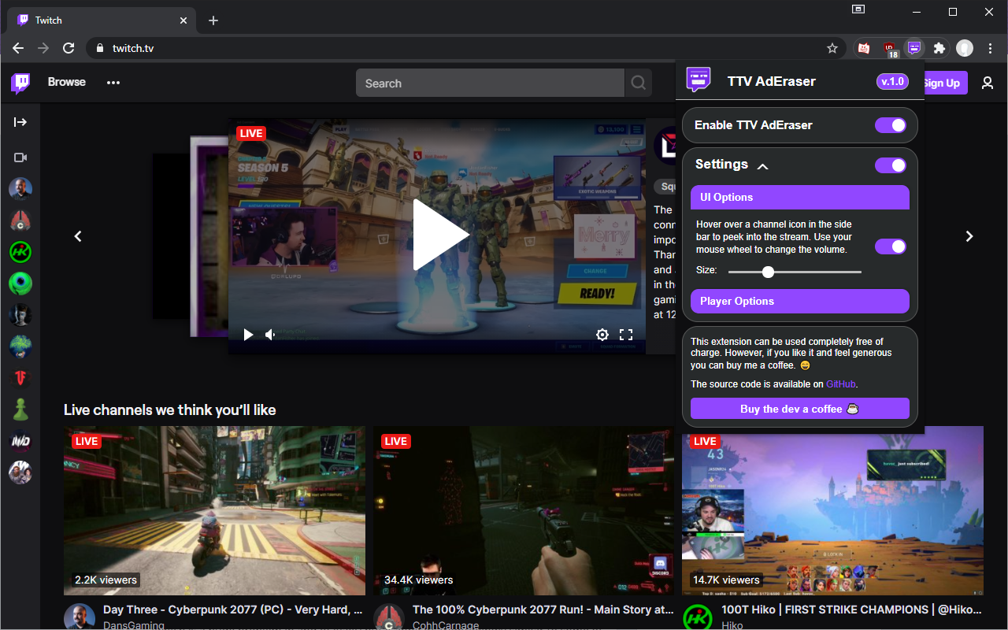Expand the Player Options section
Viewport: 1008px width, 630px height.
[x=800, y=301]
